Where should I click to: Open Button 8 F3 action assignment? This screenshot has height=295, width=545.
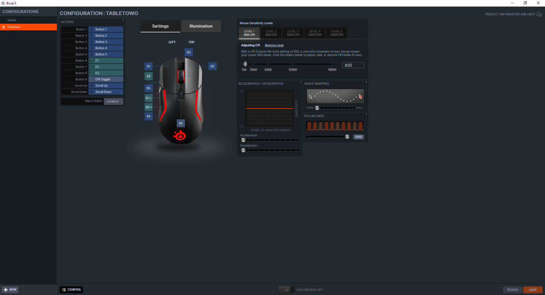tap(106, 73)
